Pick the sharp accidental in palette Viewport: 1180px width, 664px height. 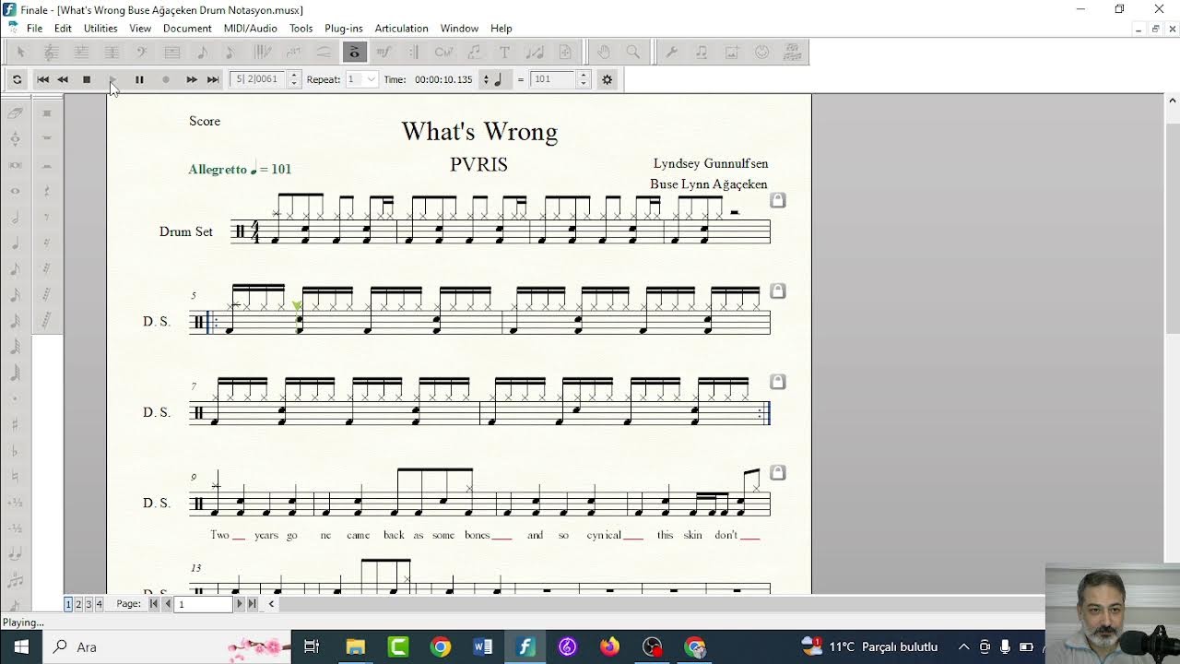click(16, 425)
